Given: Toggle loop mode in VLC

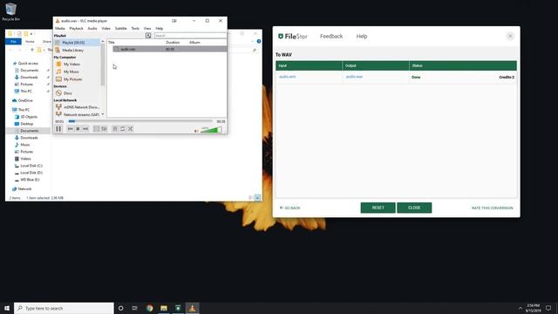Looking at the screenshot, I should pyautogui.click(x=122, y=129).
